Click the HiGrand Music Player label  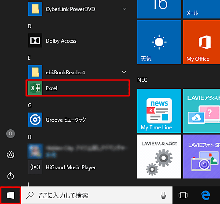point(71,168)
